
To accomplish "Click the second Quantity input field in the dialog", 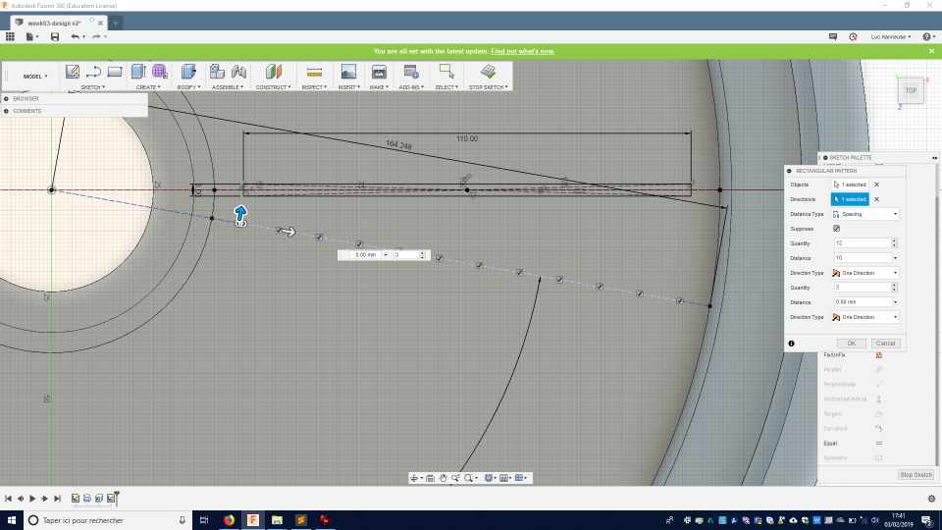I will 862,288.
